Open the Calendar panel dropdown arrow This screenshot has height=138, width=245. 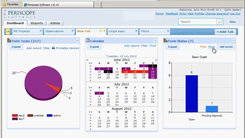tap(155, 41)
